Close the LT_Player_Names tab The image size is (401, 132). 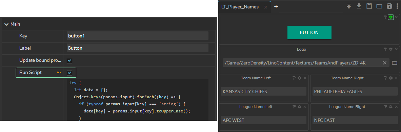point(265,7)
